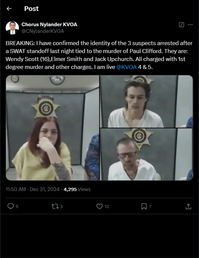199x258 pixels.
Task: Click the Post header title
Action: click(x=32, y=9)
